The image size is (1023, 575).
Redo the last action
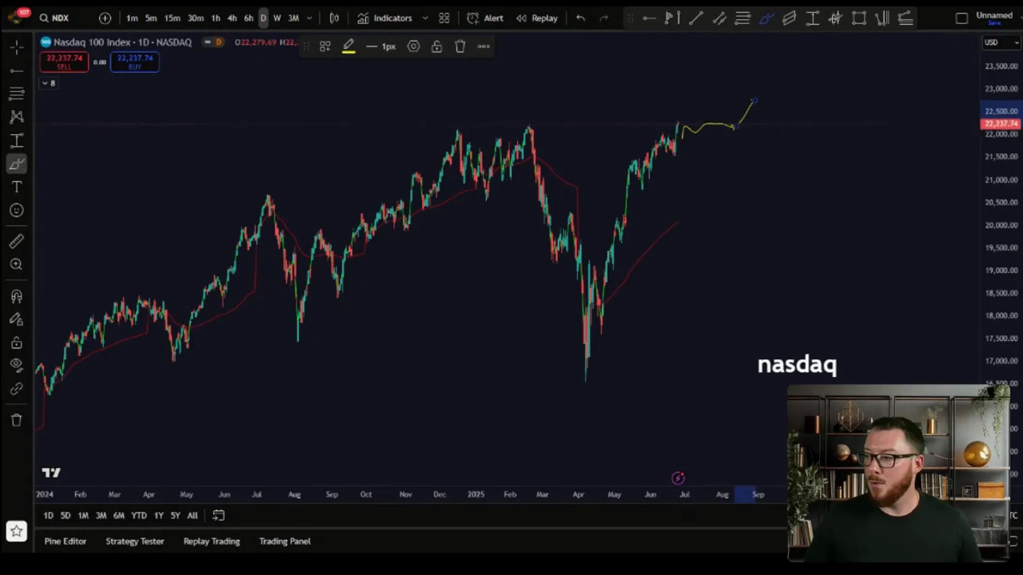click(x=604, y=18)
